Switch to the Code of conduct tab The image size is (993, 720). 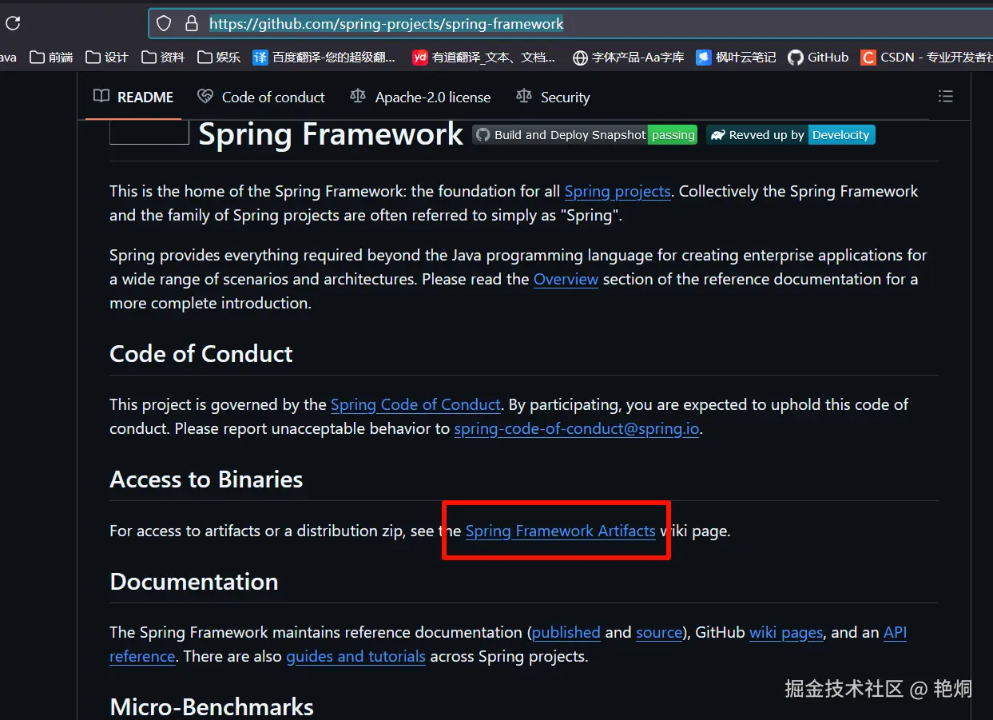[261, 97]
